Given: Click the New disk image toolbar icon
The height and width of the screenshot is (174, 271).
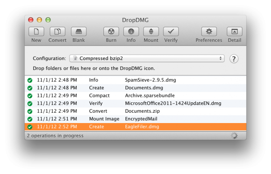Looking at the screenshot, I should (36, 32).
